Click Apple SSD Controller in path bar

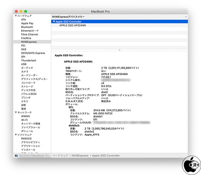106,156
